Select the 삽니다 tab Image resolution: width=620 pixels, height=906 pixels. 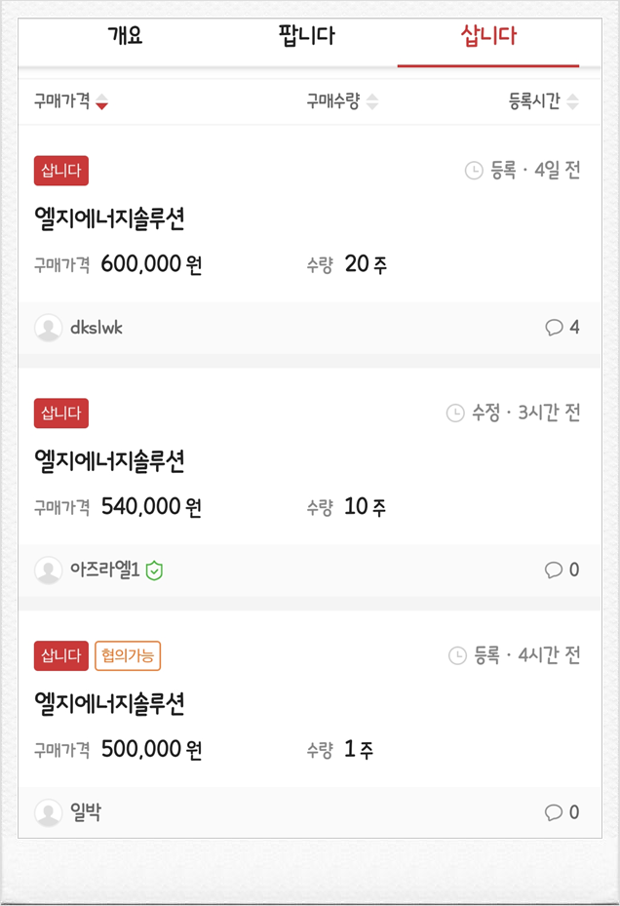488,36
